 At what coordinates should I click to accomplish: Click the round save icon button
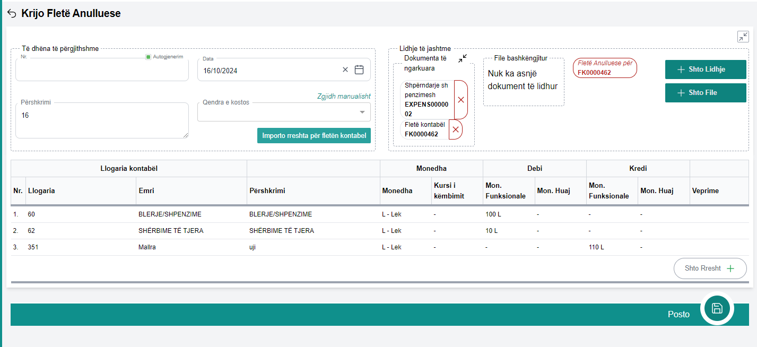[x=717, y=308]
